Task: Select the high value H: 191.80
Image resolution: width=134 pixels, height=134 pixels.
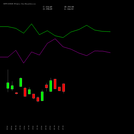Action: 69,7
